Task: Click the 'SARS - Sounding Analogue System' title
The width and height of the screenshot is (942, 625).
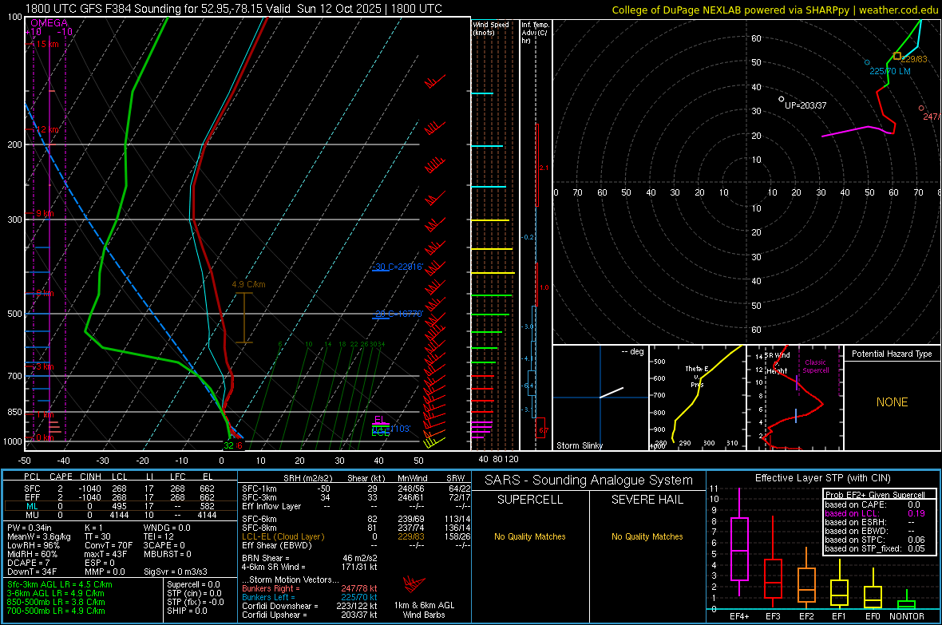Action: pyautogui.click(x=588, y=481)
